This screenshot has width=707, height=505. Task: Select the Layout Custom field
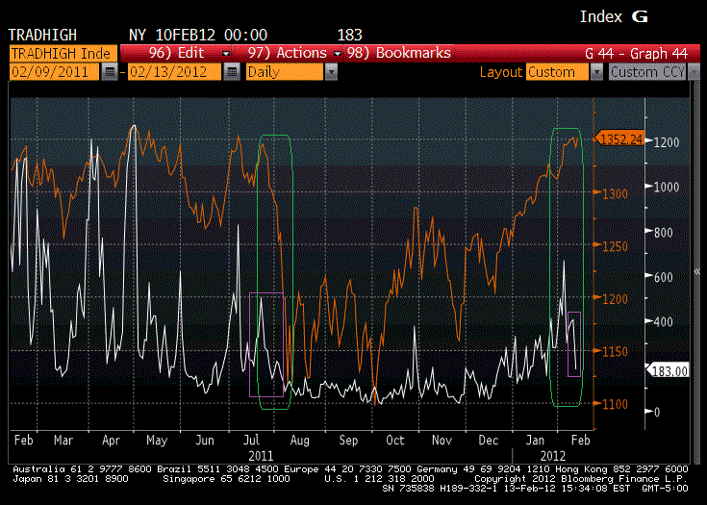[x=557, y=72]
